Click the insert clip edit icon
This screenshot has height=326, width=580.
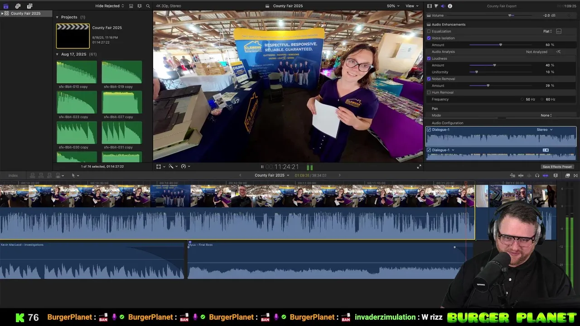[41, 175]
